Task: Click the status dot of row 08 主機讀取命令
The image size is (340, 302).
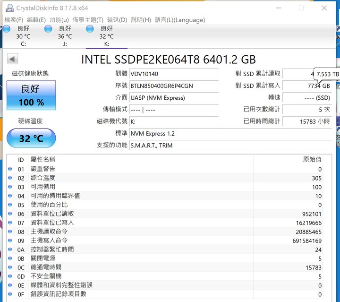Action: click(x=10, y=231)
